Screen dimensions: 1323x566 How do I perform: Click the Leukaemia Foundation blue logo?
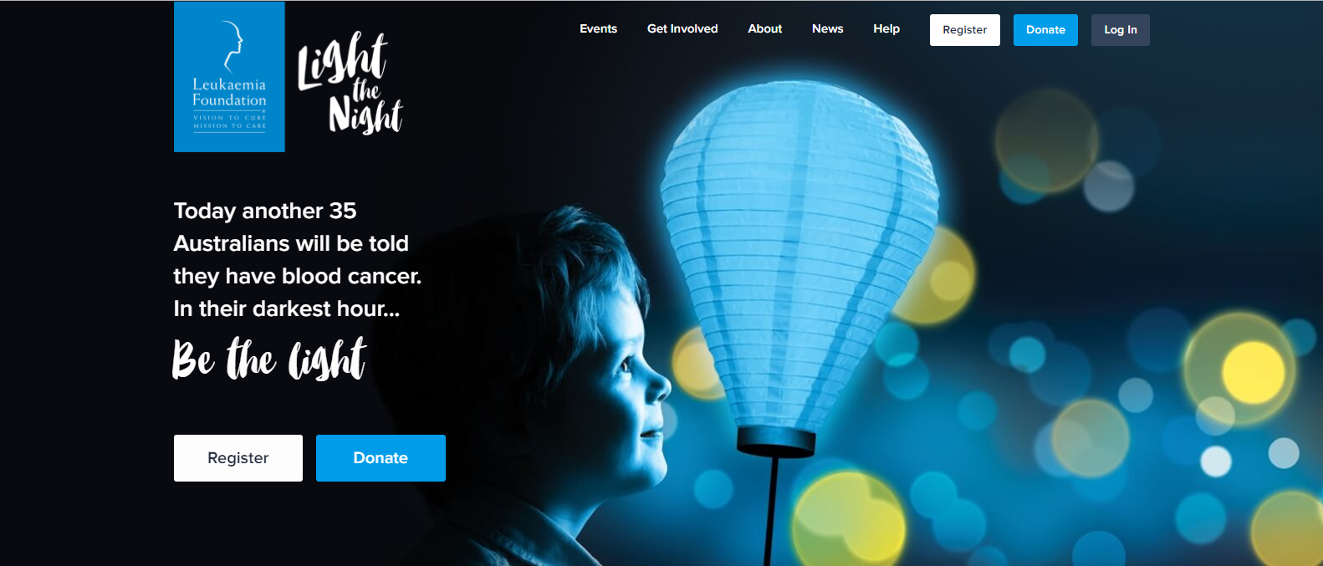(x=229, y=77)
